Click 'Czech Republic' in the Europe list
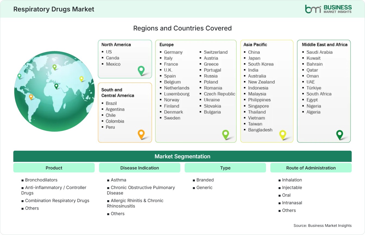Viewport: 365px width, 235px height. [x=219, y=94]
